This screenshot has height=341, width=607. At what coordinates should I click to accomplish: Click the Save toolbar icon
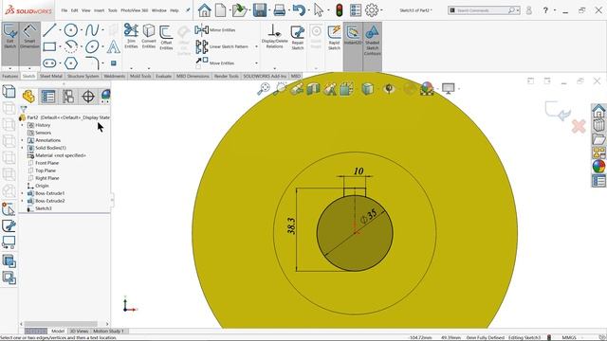(260, 10)
